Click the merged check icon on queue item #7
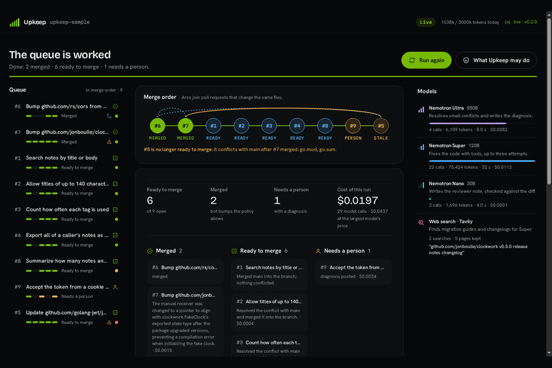552x368 pixels. (115, 132)
